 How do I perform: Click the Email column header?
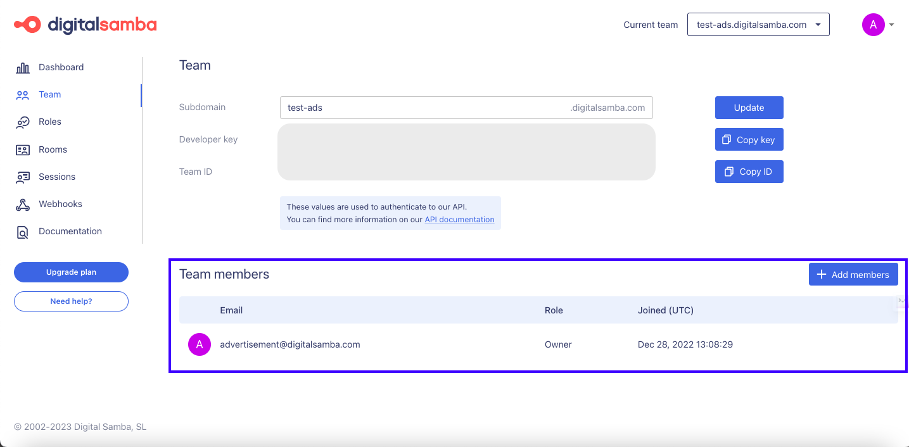(x=231, y=310)
